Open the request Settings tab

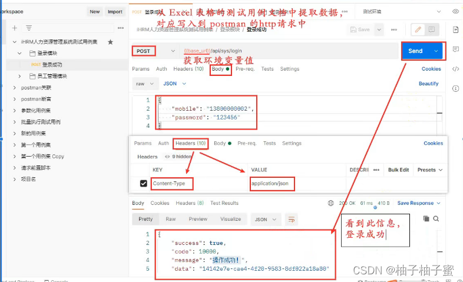click(290, 69)
